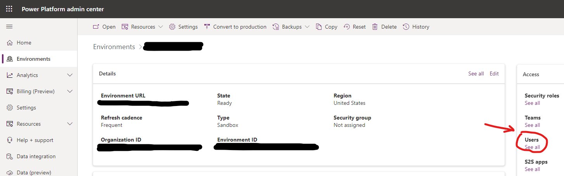Select Environments in the sidebar
This screenshot has height=176, width=564.
point(33,59)
